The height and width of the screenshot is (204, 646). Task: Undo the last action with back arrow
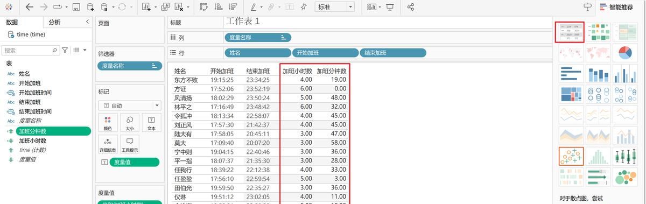click(29, 7)
